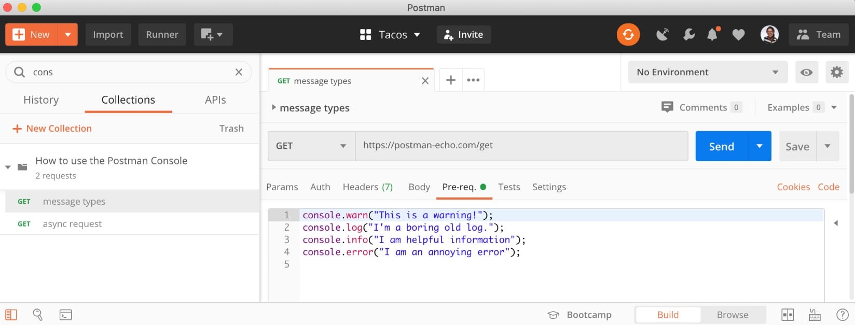Click the New button
This screenshot has width=855, height=325.
(32, 35)
